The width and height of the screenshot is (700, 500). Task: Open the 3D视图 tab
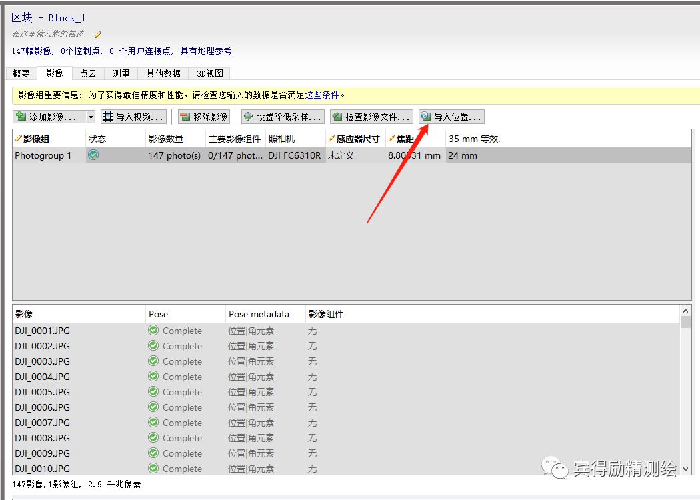pyautogui.click(x=210, y=73)
